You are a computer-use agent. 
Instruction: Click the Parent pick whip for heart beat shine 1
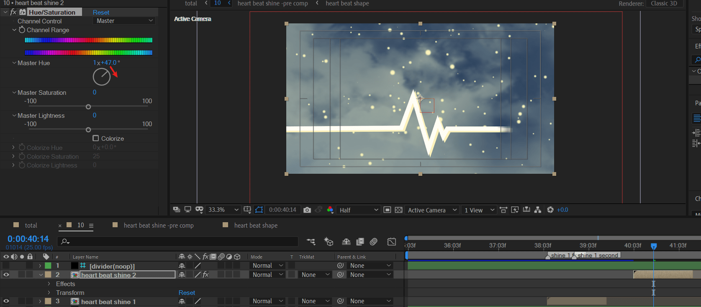pos(340,301)
